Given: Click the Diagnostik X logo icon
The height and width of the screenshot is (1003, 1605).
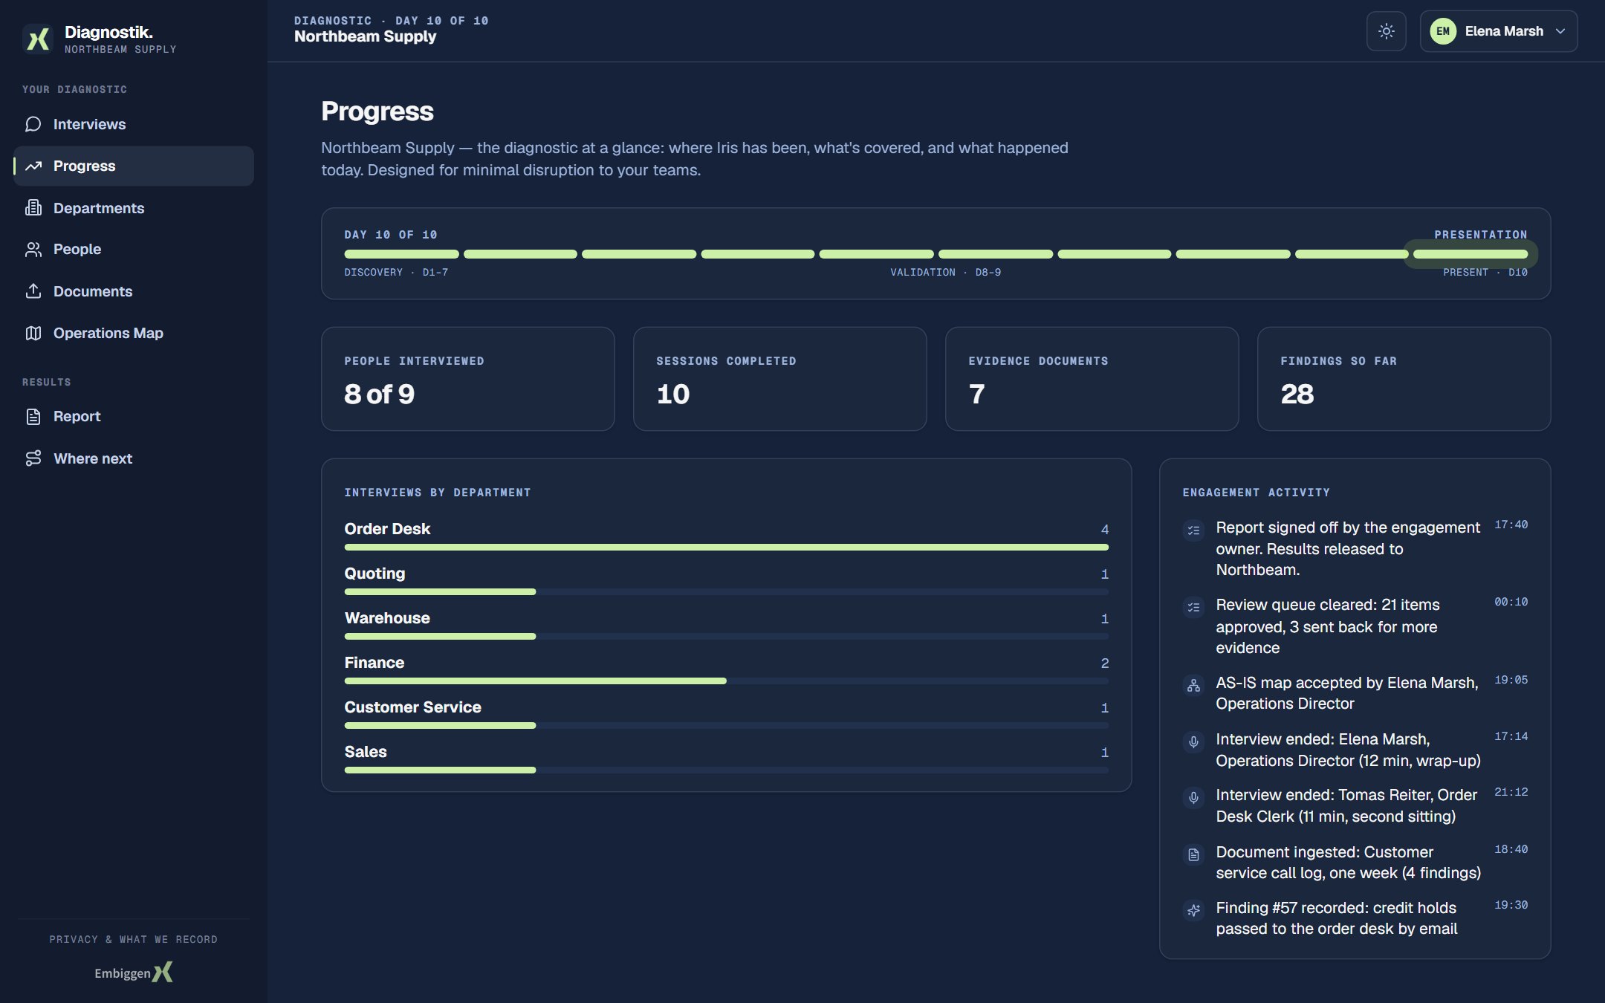Looking at the screenshot, I should (x=38, y=39).
